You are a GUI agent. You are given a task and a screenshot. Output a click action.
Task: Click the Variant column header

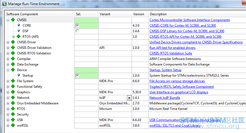point(115,14)
